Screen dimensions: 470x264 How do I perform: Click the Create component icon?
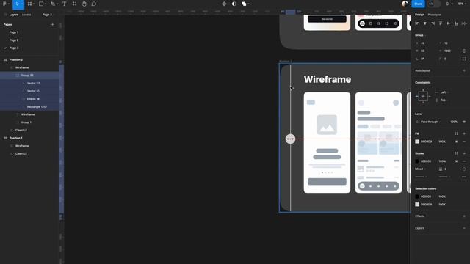pyautogui.click(x=224, y=4)
